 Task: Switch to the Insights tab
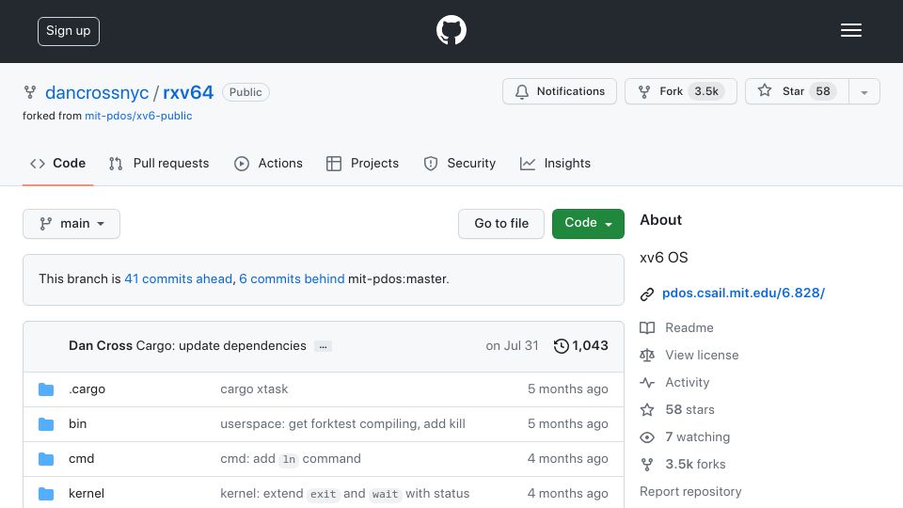(x=555, y=164)
